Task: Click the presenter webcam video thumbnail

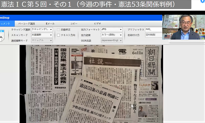Action: [184, 27]
